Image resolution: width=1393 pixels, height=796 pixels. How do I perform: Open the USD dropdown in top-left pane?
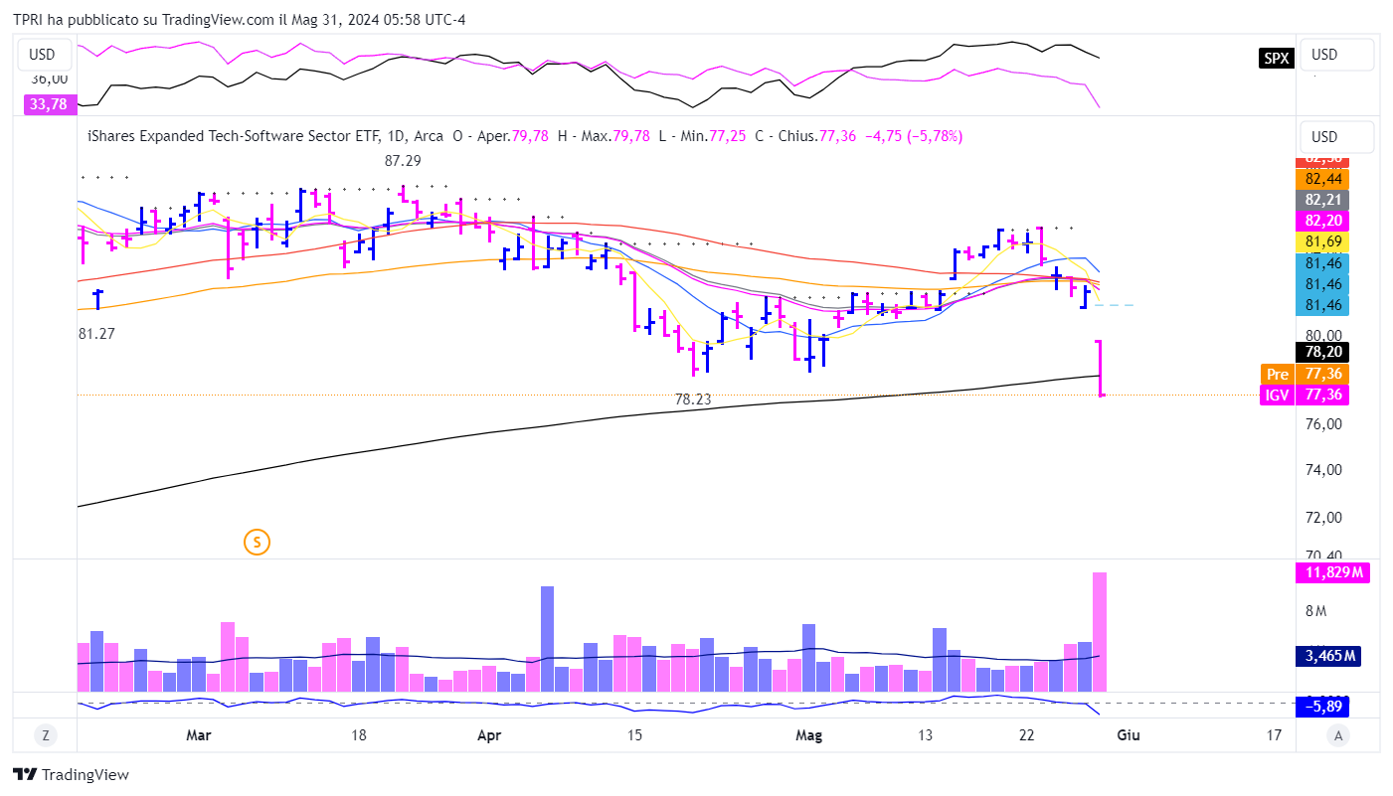[43, 55]
